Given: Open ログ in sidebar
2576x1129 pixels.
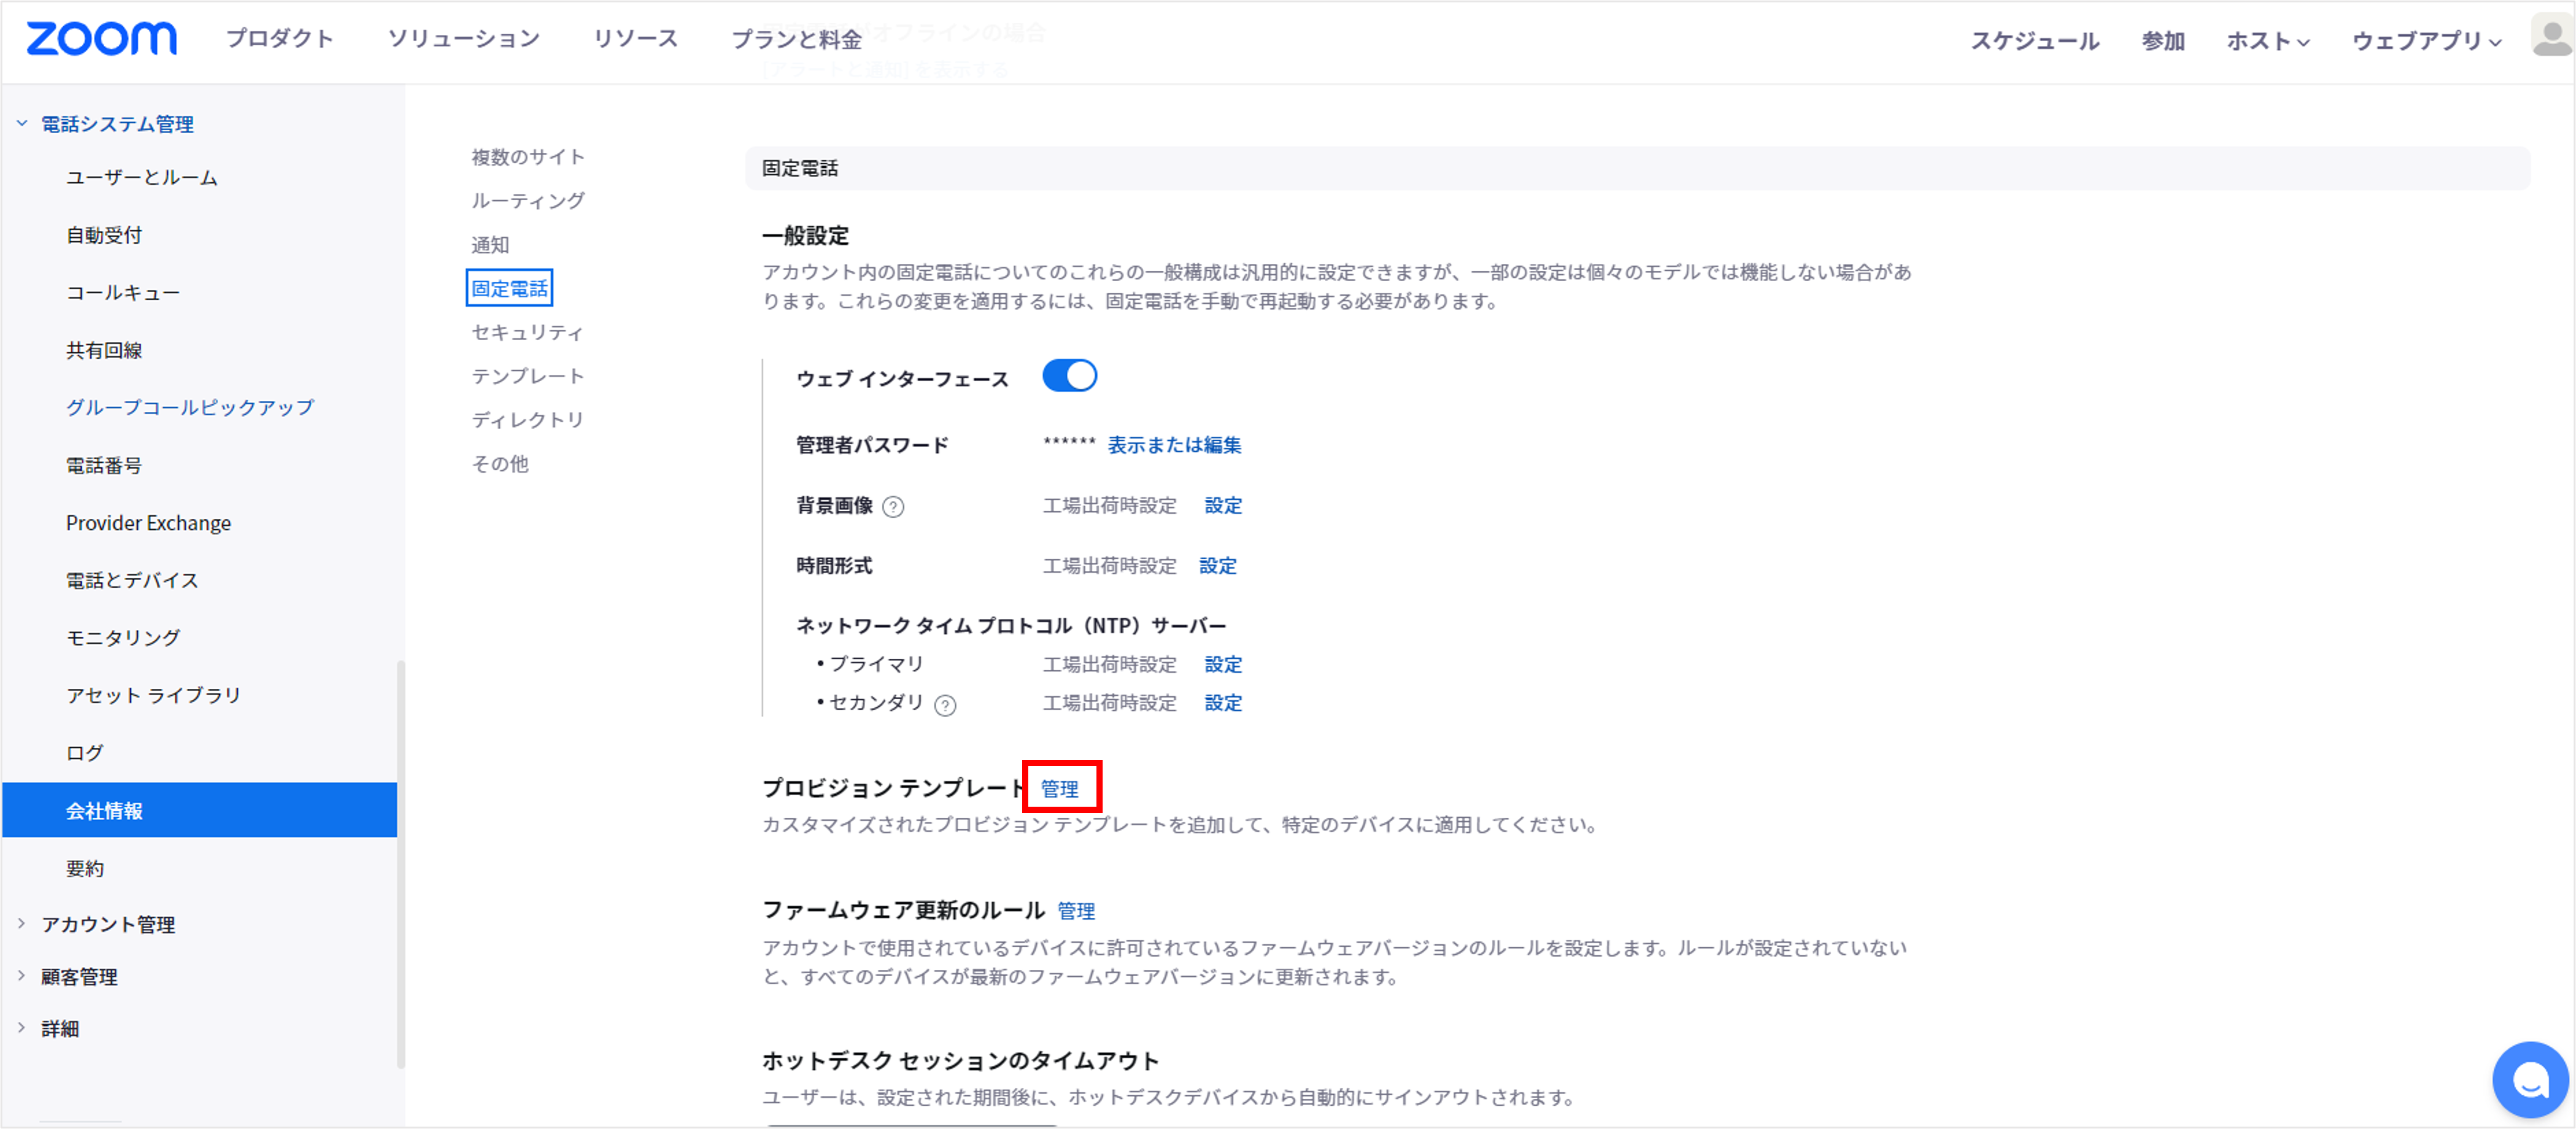Looking at the screenshot, I should [x=85, y=753].
